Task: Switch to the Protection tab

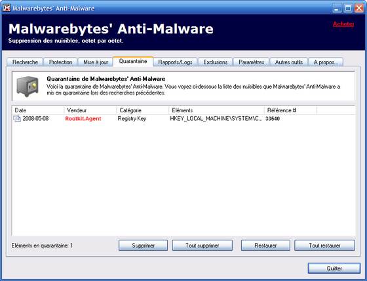Action: point(60,62)
